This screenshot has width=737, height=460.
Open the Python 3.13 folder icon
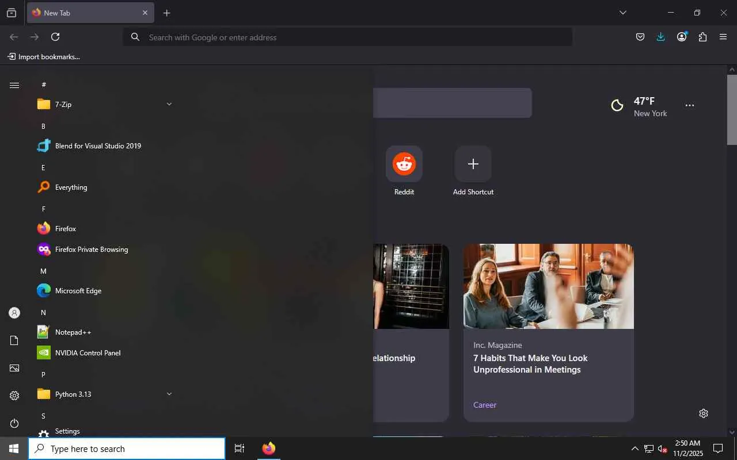point(44,394)
